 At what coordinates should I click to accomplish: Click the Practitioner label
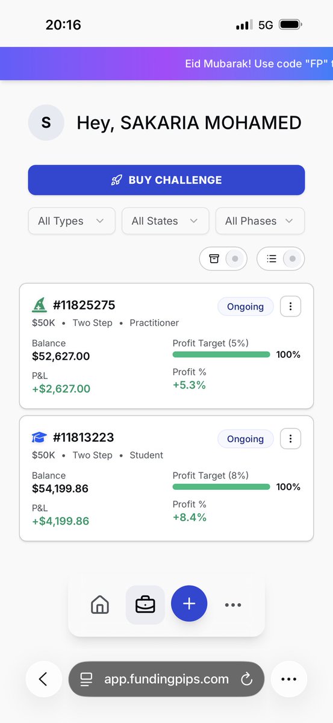pos(154,323)
